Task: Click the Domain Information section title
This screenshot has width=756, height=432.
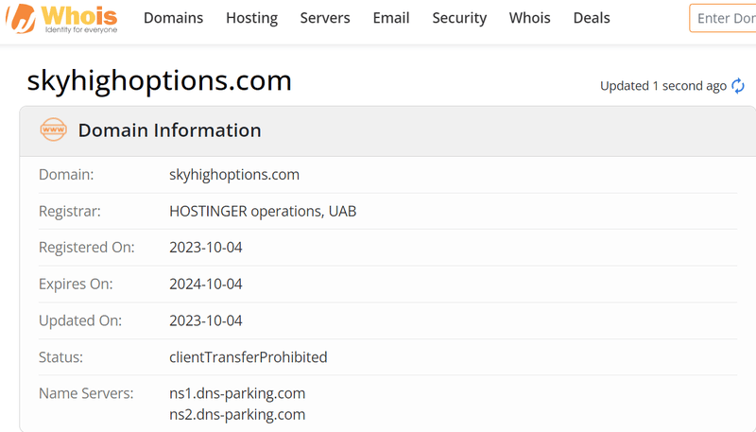Action: tap(170, 130)
